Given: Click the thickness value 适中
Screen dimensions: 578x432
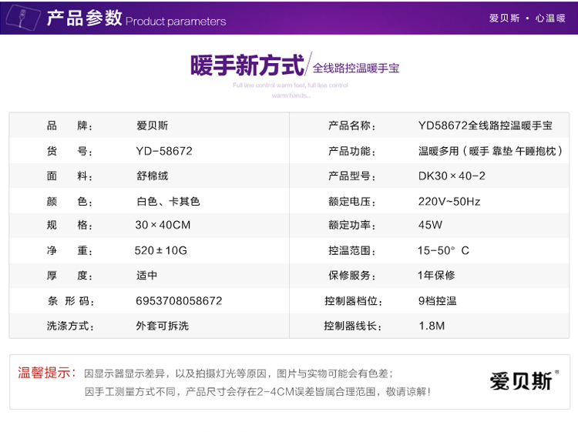Looking at the screenshot, I should tap(146, 275).
